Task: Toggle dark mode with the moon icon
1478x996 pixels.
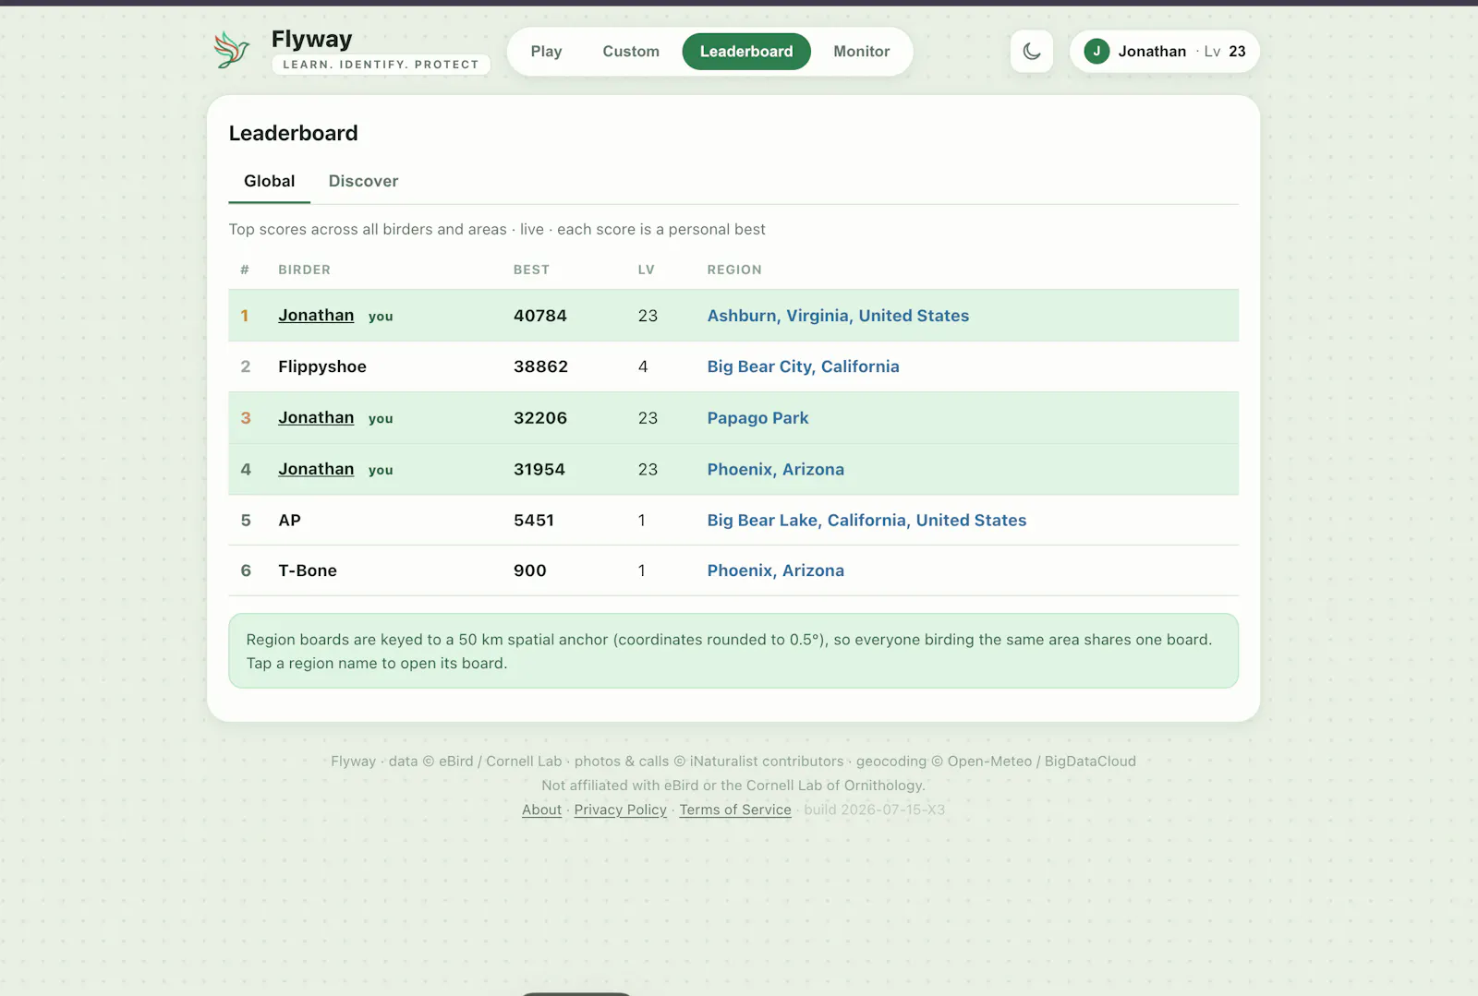Action: click(x=1032, y=52)
